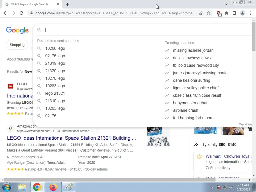Screen dimensions: 256x192
Task: Select the Shopping filter chip
Action: pos(17,45)
